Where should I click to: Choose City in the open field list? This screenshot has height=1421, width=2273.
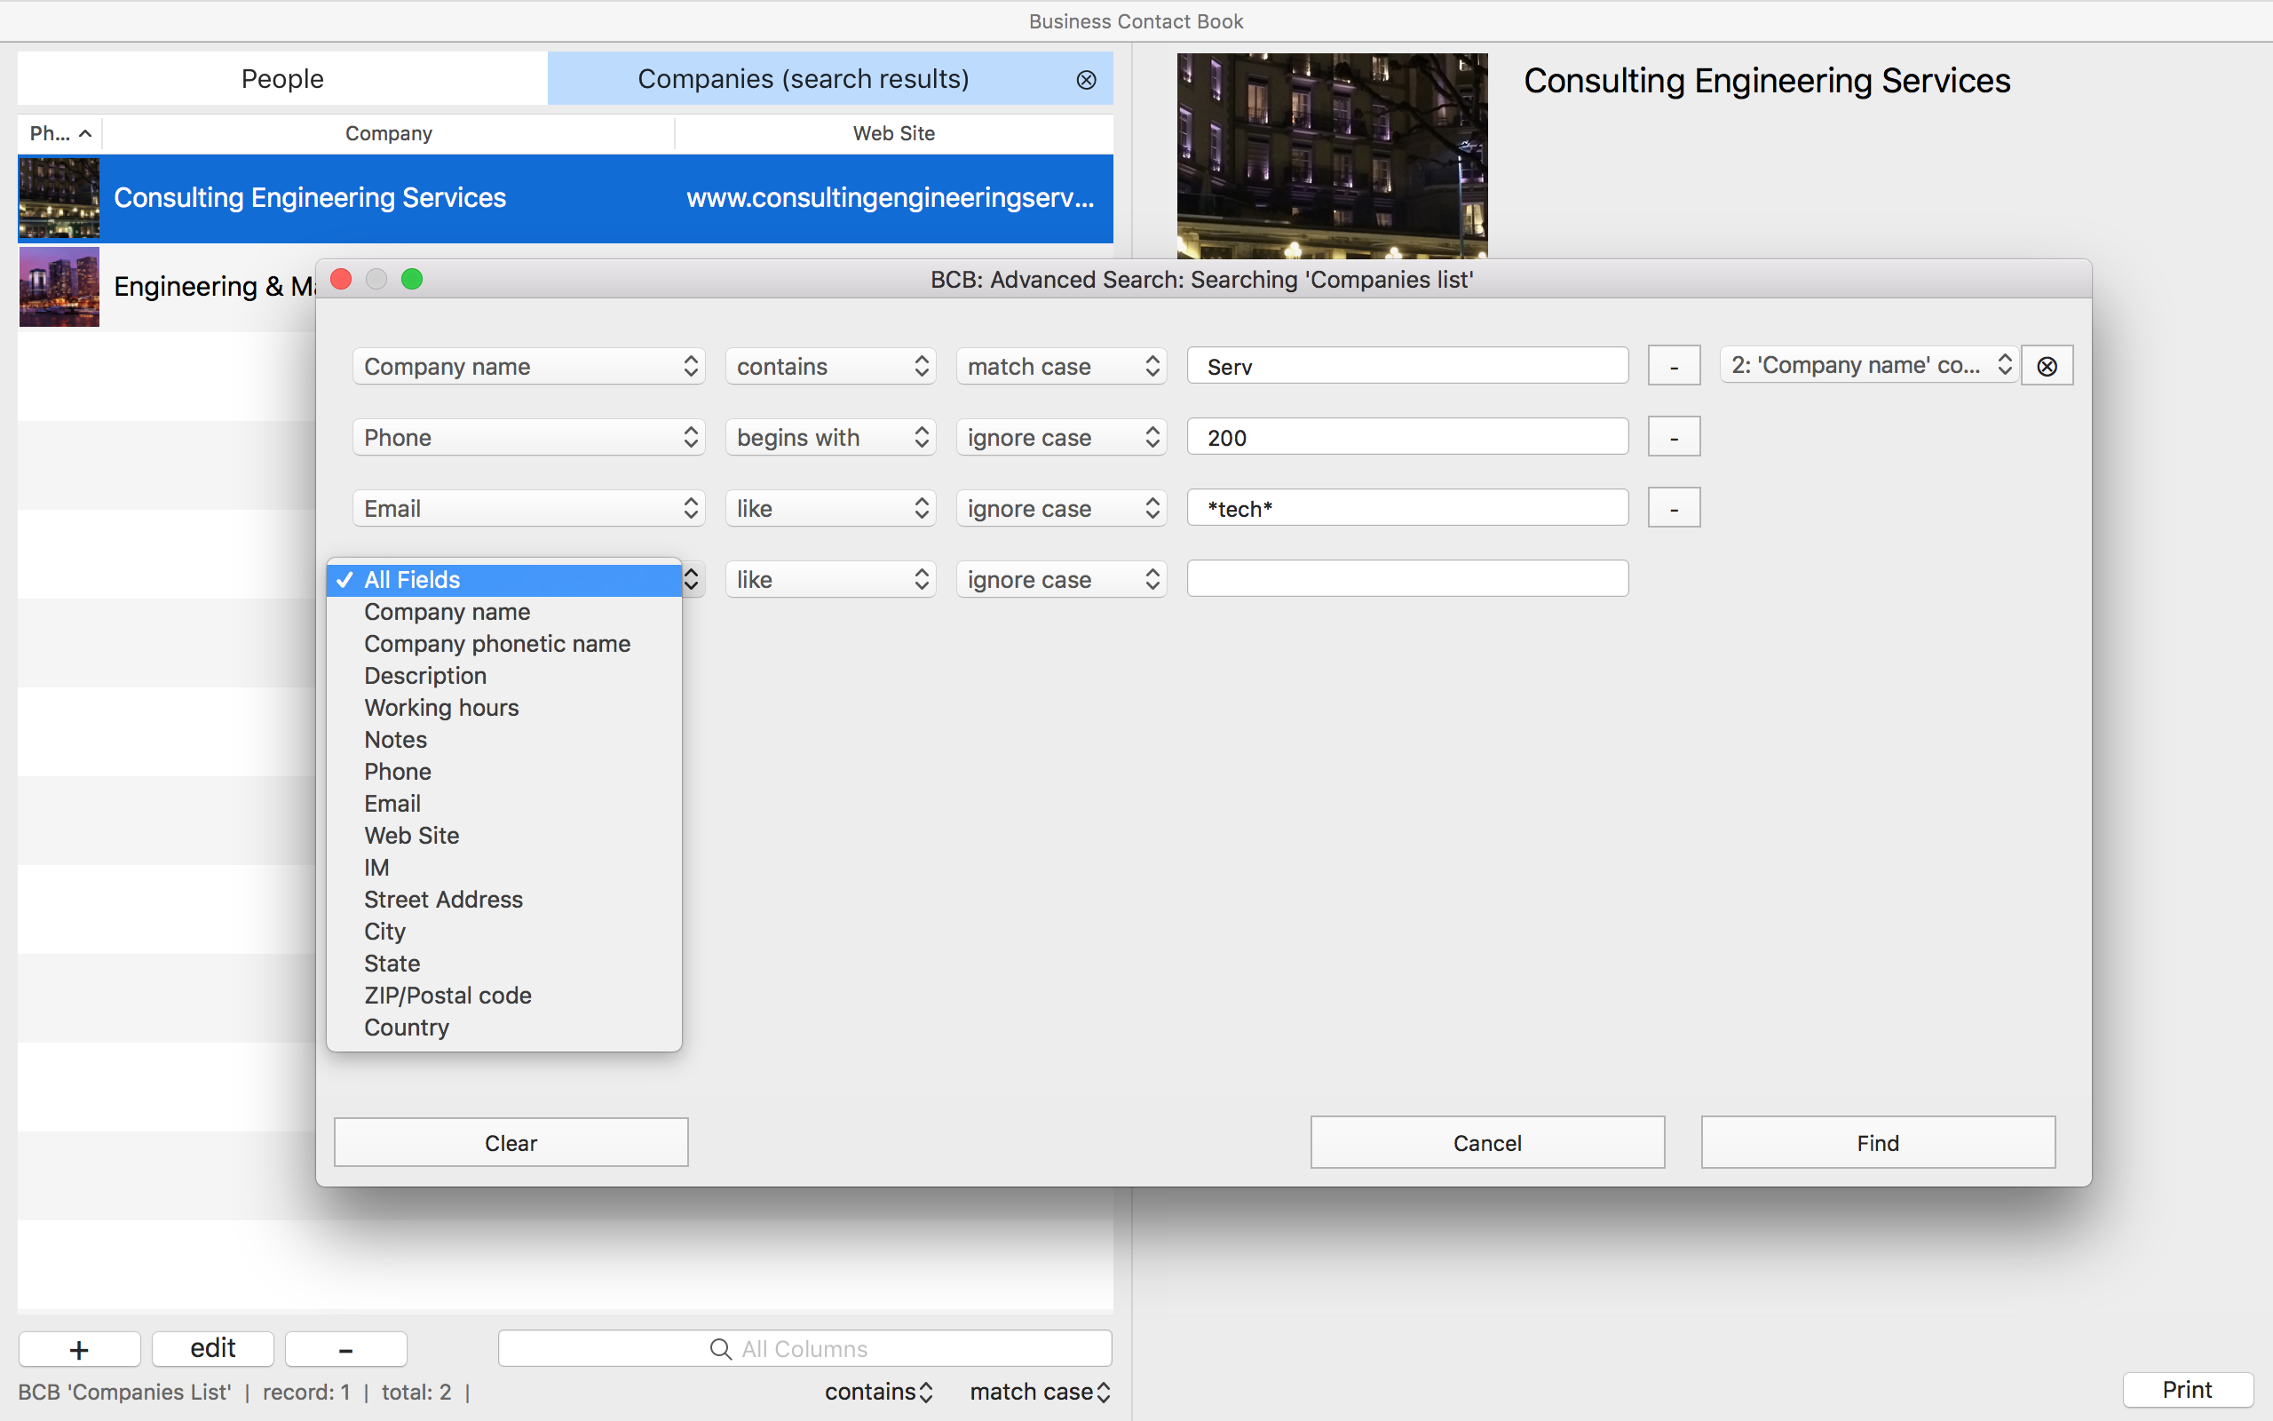[384, 932]
